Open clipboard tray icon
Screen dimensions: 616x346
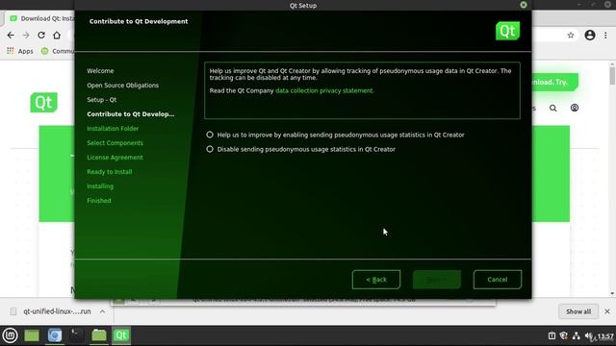(552, 336)
